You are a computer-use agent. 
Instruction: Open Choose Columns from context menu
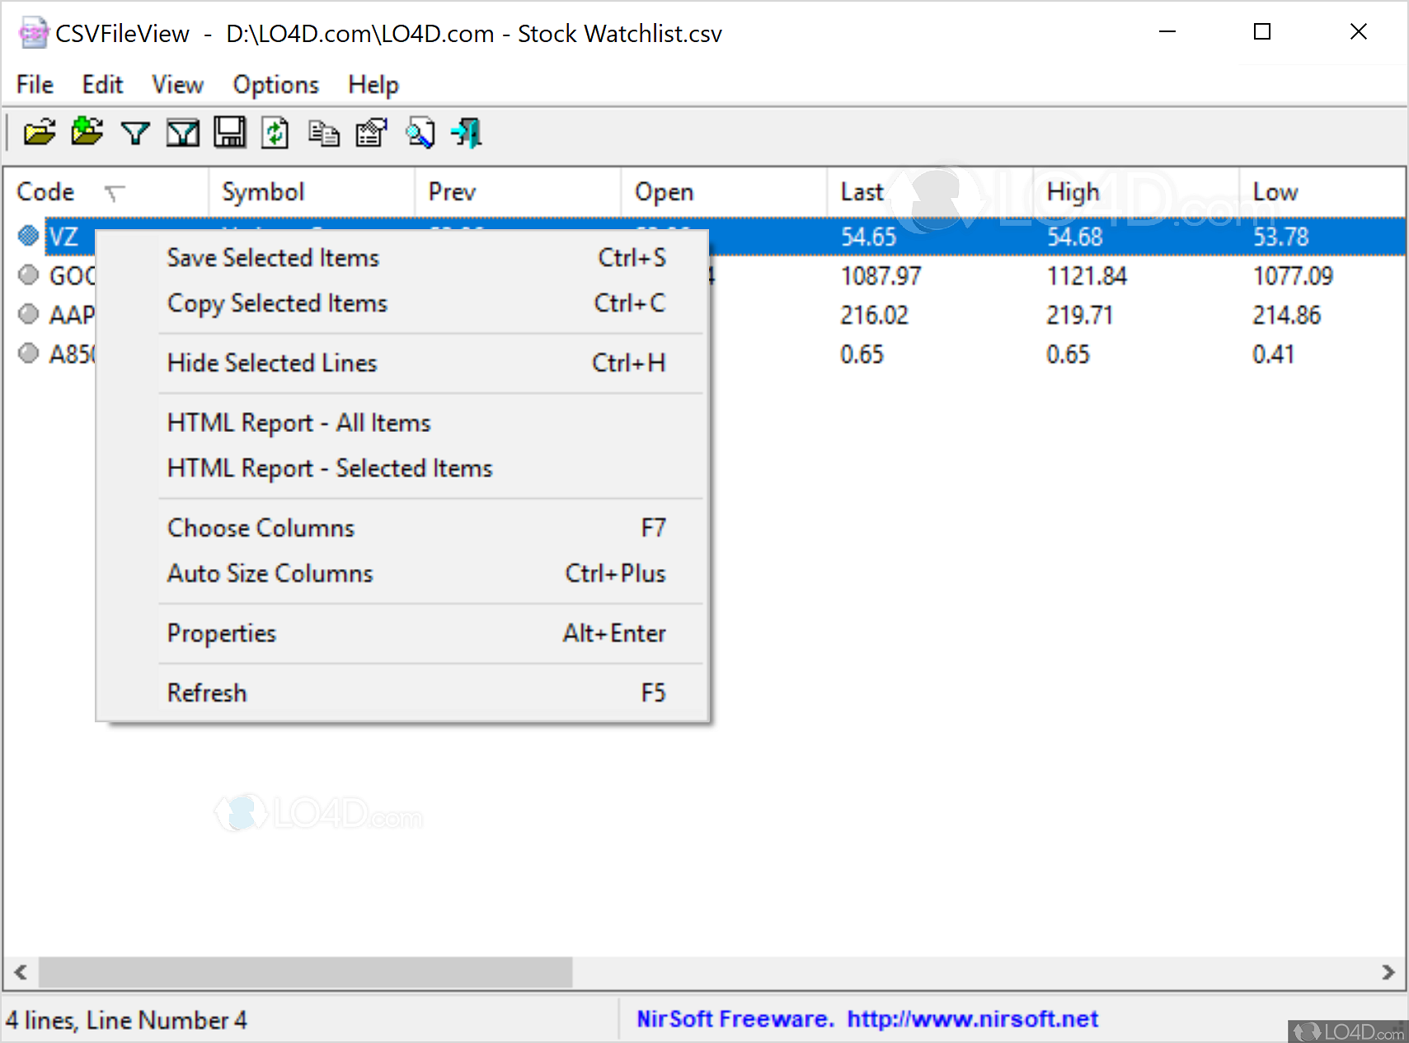click(x=404, y=529)
